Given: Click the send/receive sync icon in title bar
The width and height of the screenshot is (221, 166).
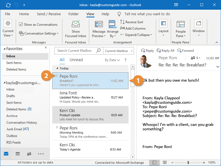Looking at the screenshot, I should click(8, 5).
